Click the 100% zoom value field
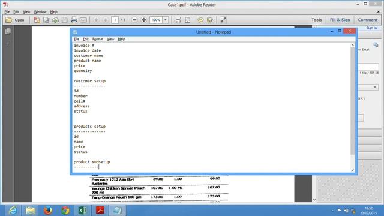This screenshot has width=384, height=216. (156, 20)
